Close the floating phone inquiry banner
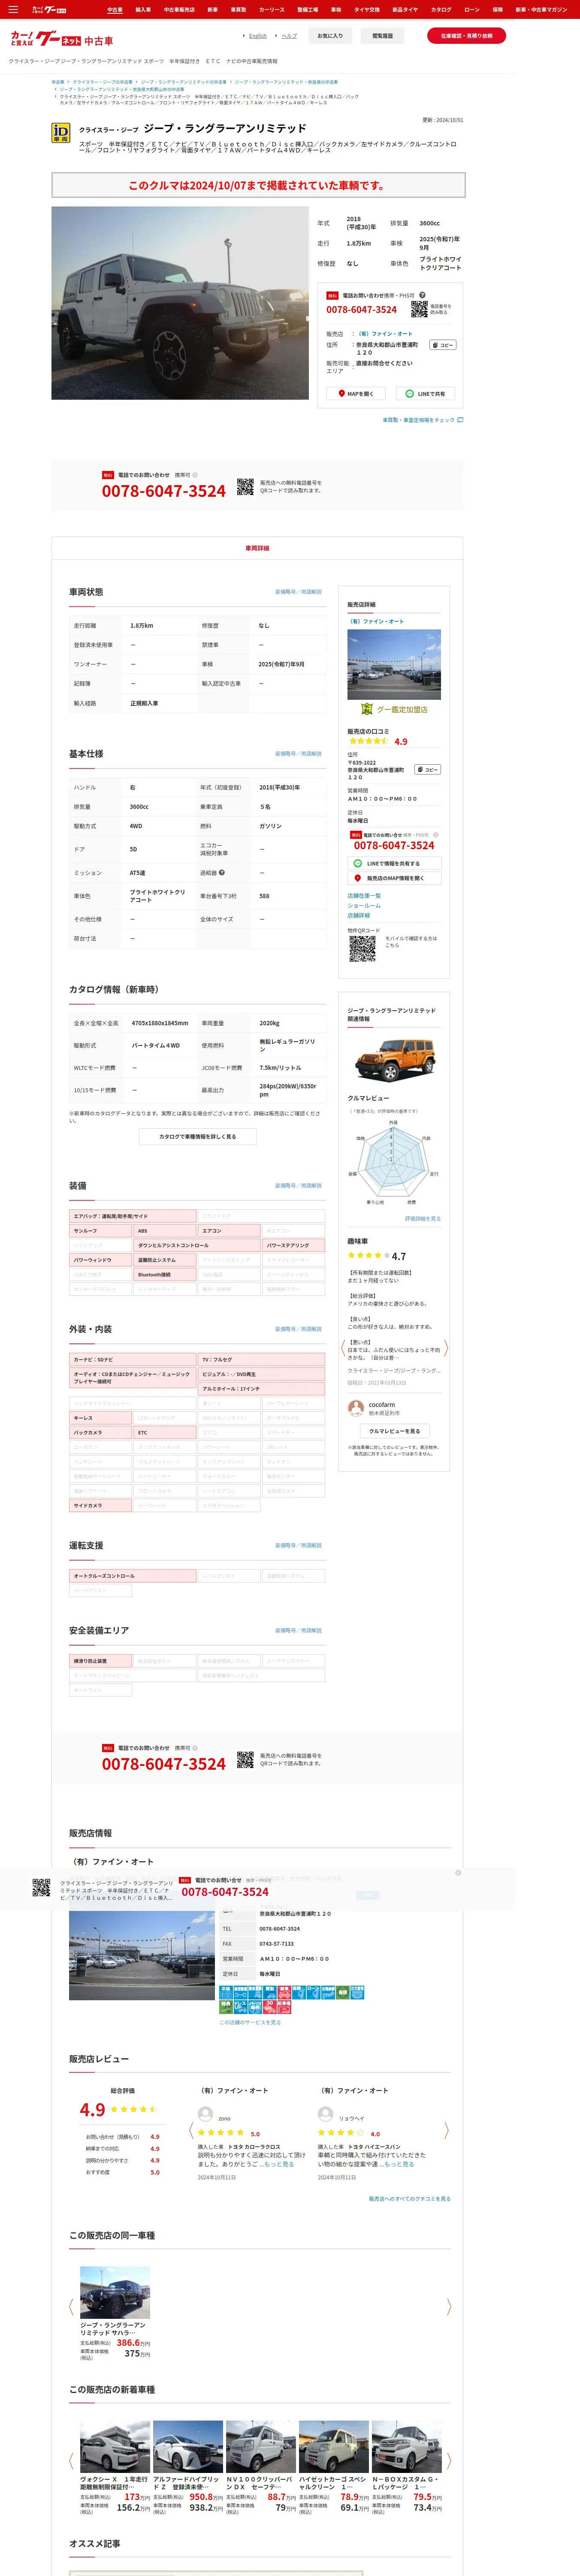580x2576 pixels. click(458, 1873)
